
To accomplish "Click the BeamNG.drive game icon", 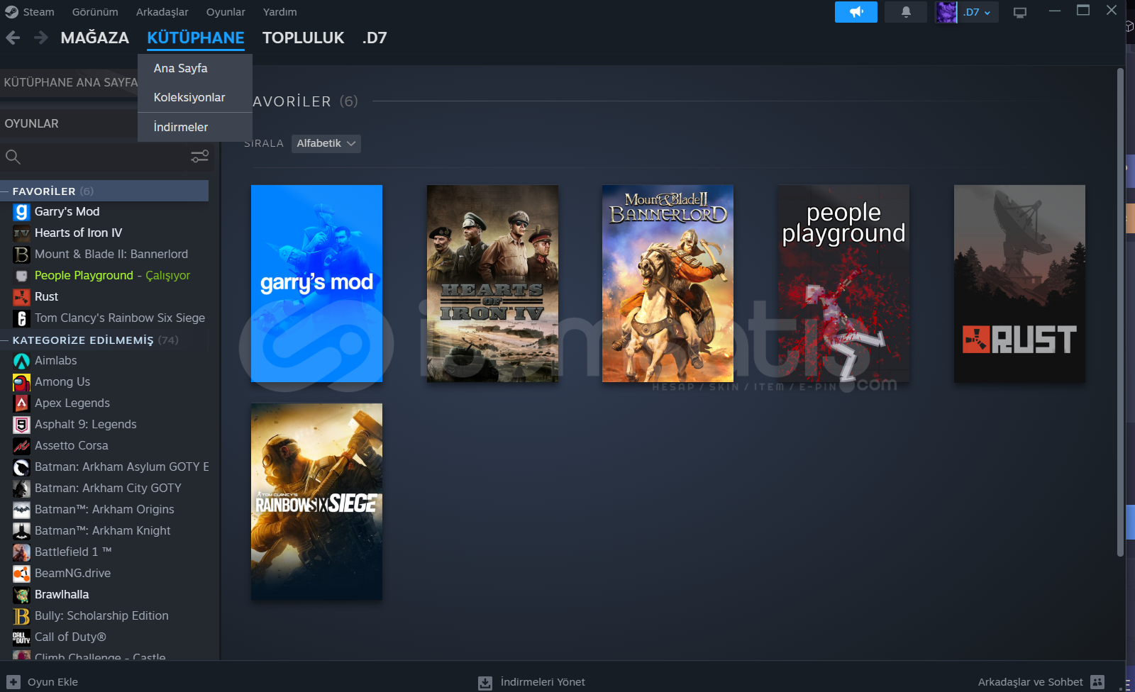I will click(22, 574).
